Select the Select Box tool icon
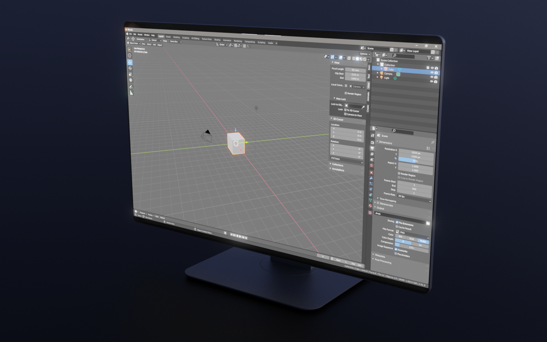The image size is (547, 342). 129,50
